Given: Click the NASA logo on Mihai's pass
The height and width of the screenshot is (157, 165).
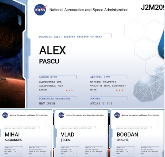Looking at the screenshot, I should coord(5,115).
